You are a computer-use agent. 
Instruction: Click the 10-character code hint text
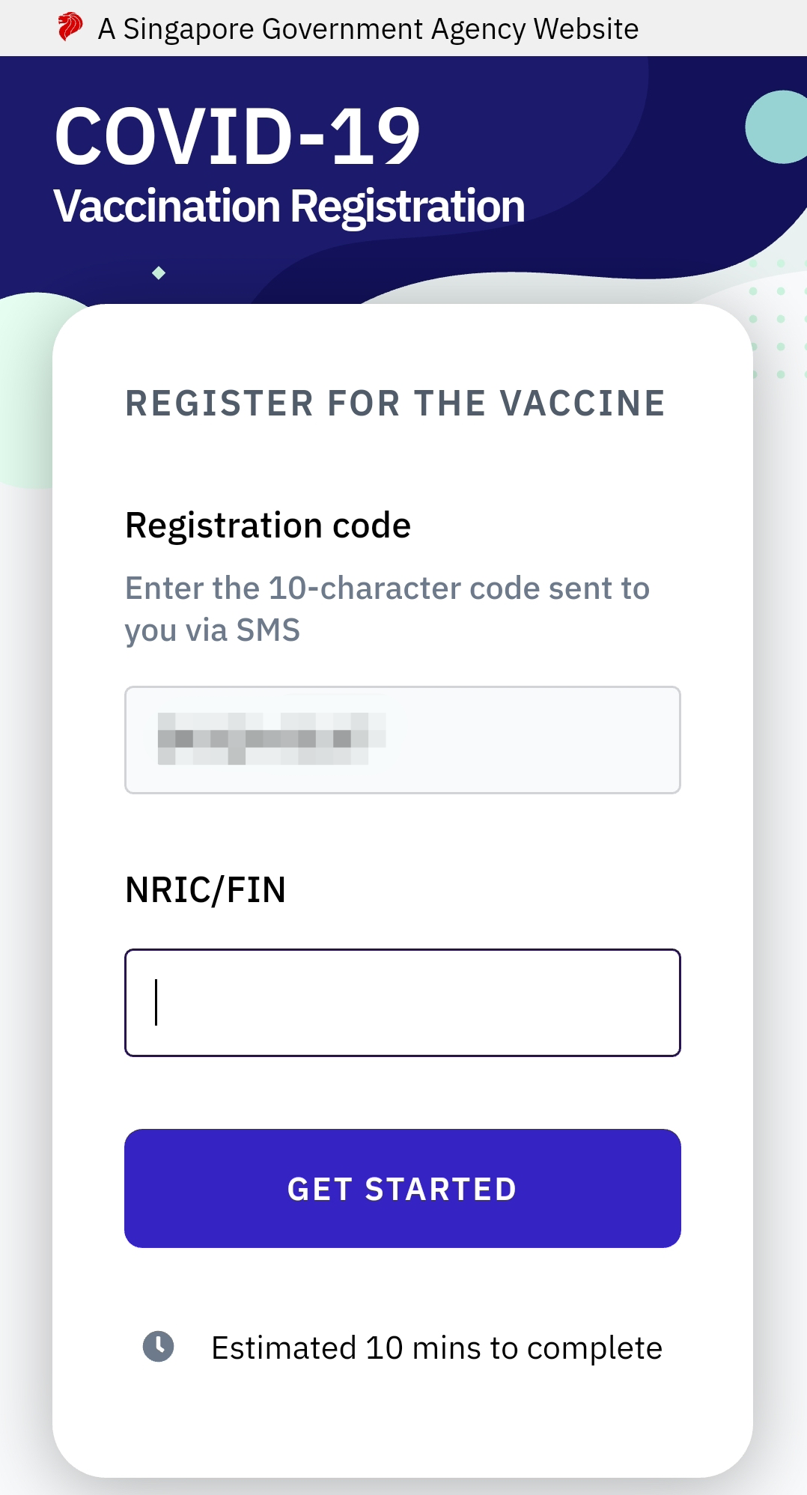coord(387,609)
